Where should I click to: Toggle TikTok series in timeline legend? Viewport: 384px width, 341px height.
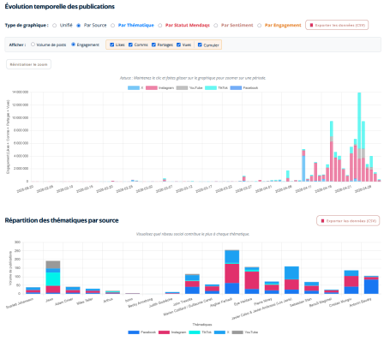point(217,88)
